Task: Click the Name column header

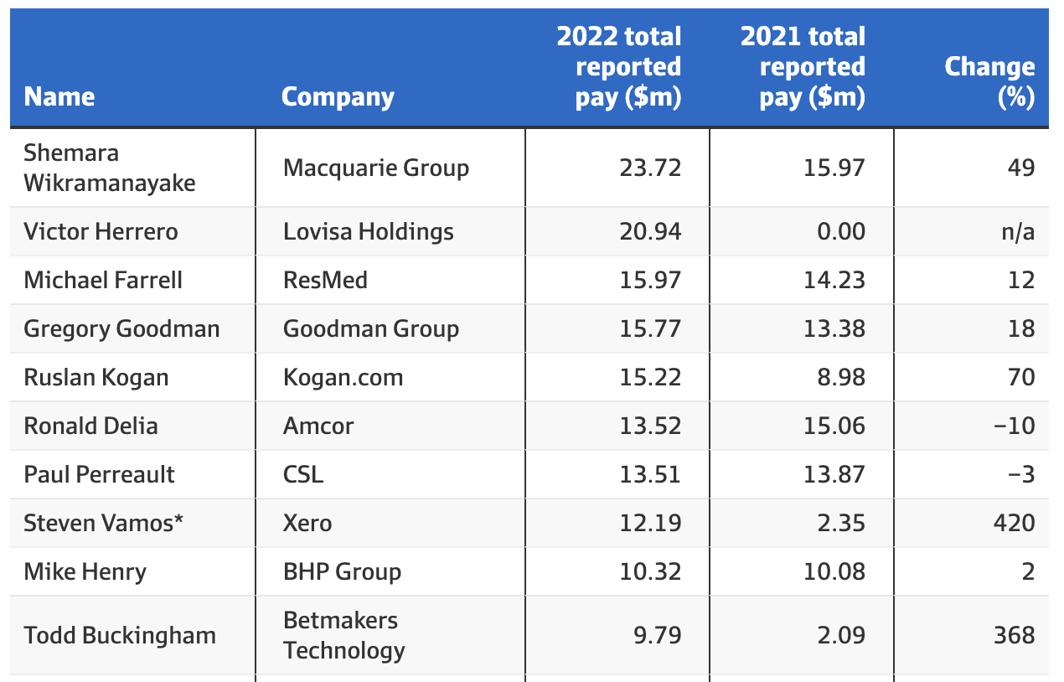Action: (x=59, y=96)
